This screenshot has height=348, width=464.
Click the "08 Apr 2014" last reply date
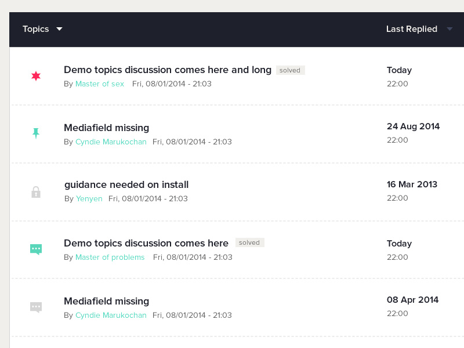tap(412, 300)
